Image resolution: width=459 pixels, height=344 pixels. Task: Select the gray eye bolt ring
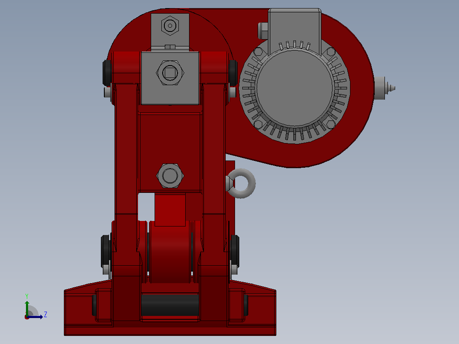click(241, 183)
